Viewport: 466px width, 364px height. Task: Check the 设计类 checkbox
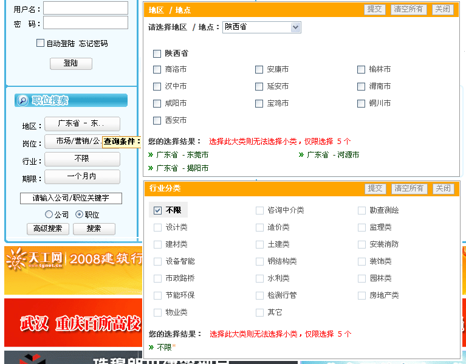tap(157, 228)
